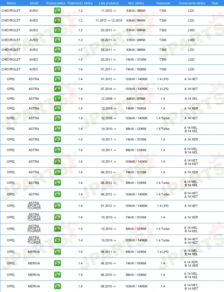The width and height of the screenshot is (224, 292).
Task: Select 1.2 engine size in 11.2012 -> 12.2015 row
Action: (80, 20)
